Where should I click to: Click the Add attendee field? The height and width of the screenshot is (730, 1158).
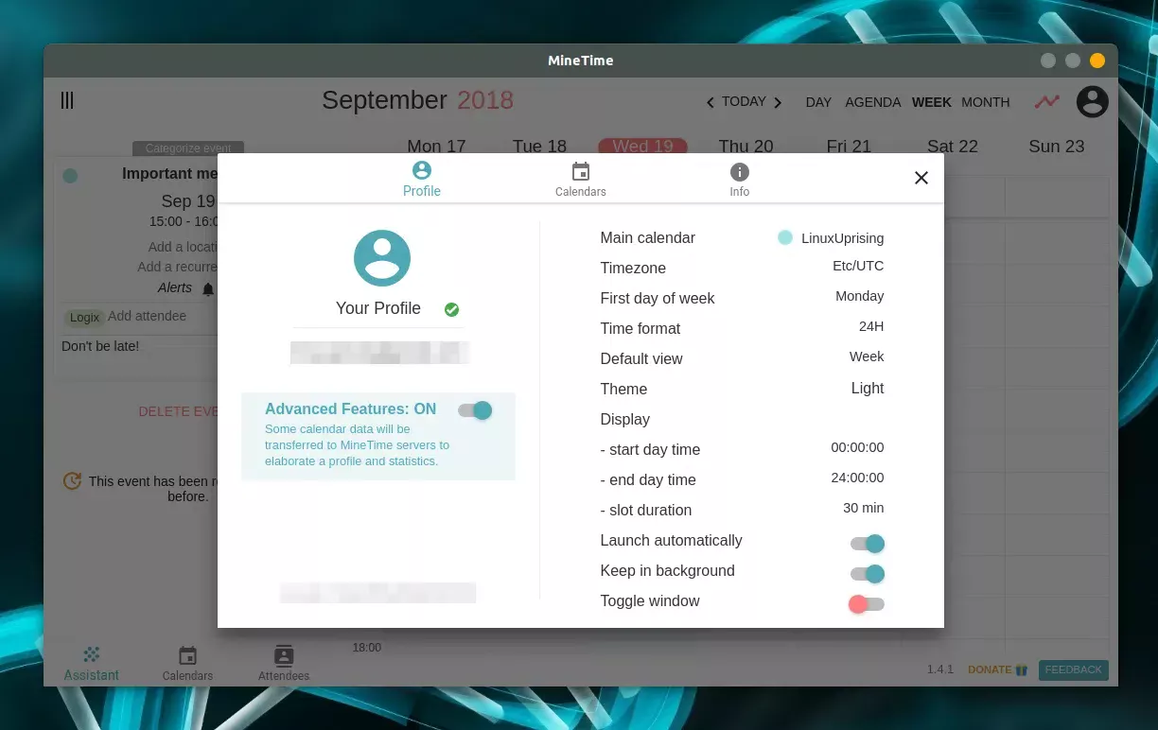pyautogui.click(x=148, y=316)
